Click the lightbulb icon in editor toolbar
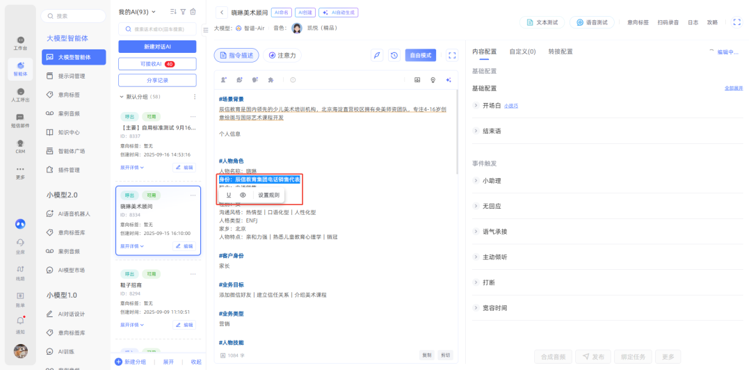 click(433, 80)
